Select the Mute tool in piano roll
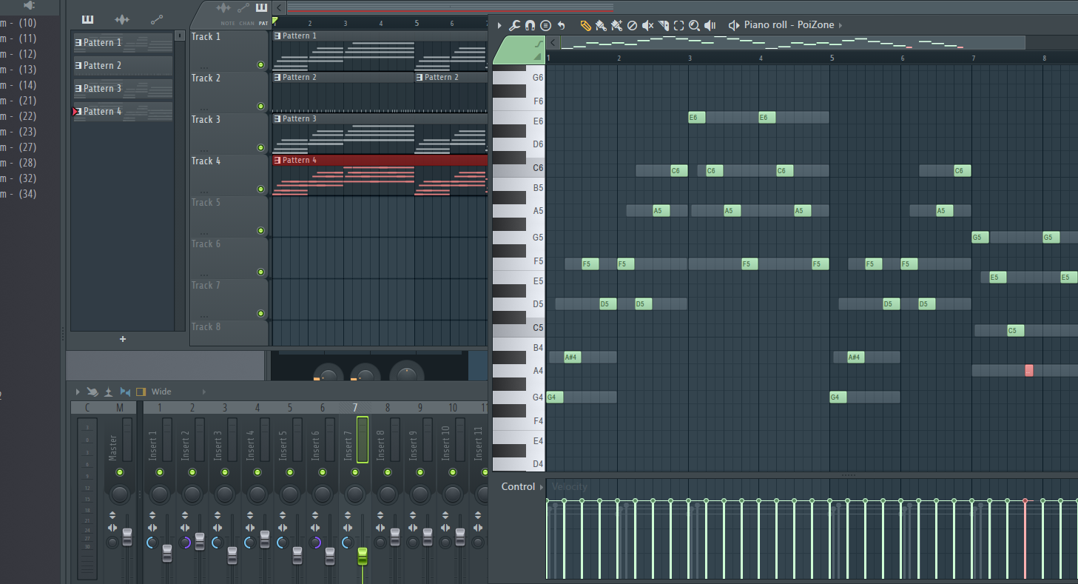This screenshot has width=1078, height=584. tap(647, 25)
